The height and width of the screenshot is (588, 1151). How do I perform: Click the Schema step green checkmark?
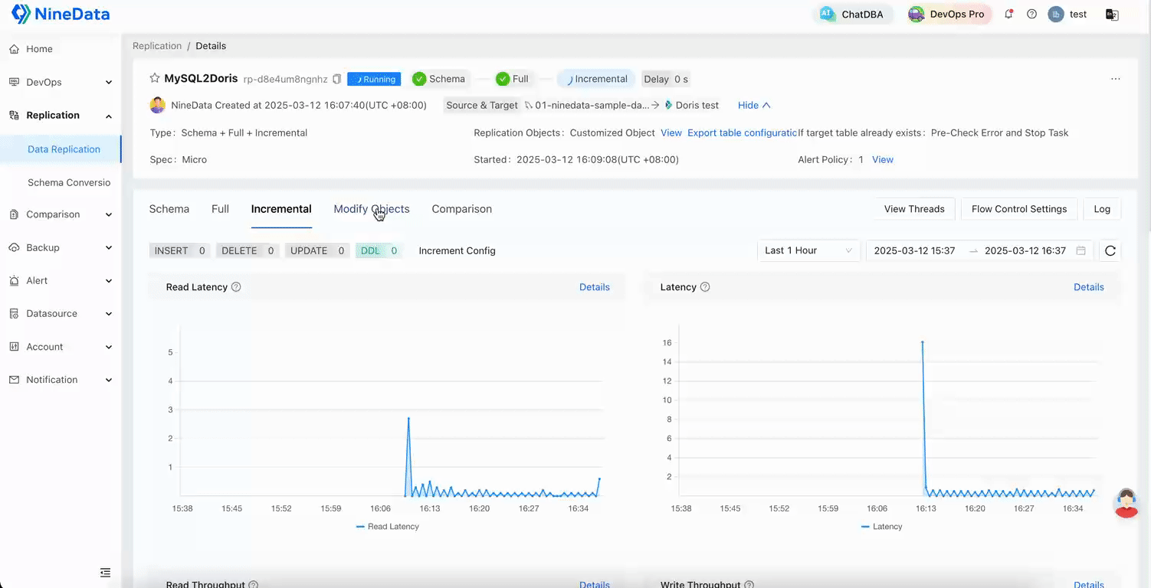point(419,79)
